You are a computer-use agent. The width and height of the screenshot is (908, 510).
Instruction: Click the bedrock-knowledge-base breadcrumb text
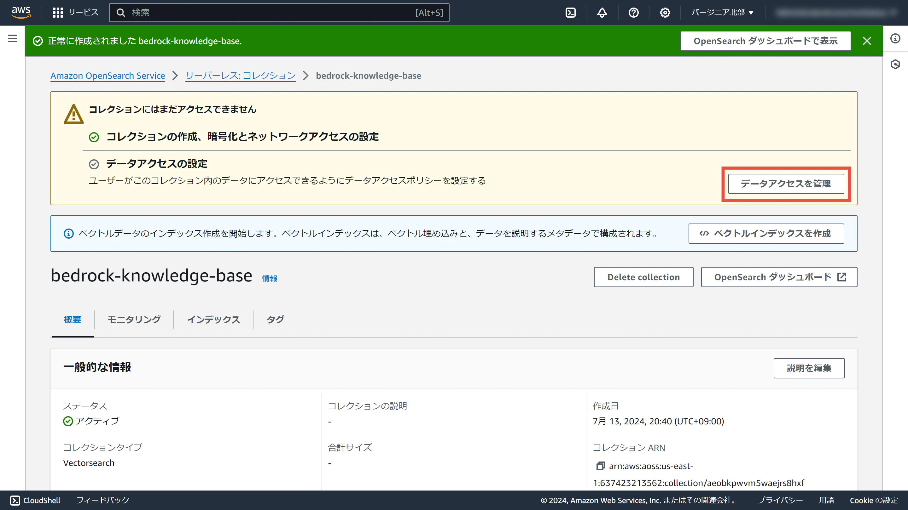click(368, 76)
